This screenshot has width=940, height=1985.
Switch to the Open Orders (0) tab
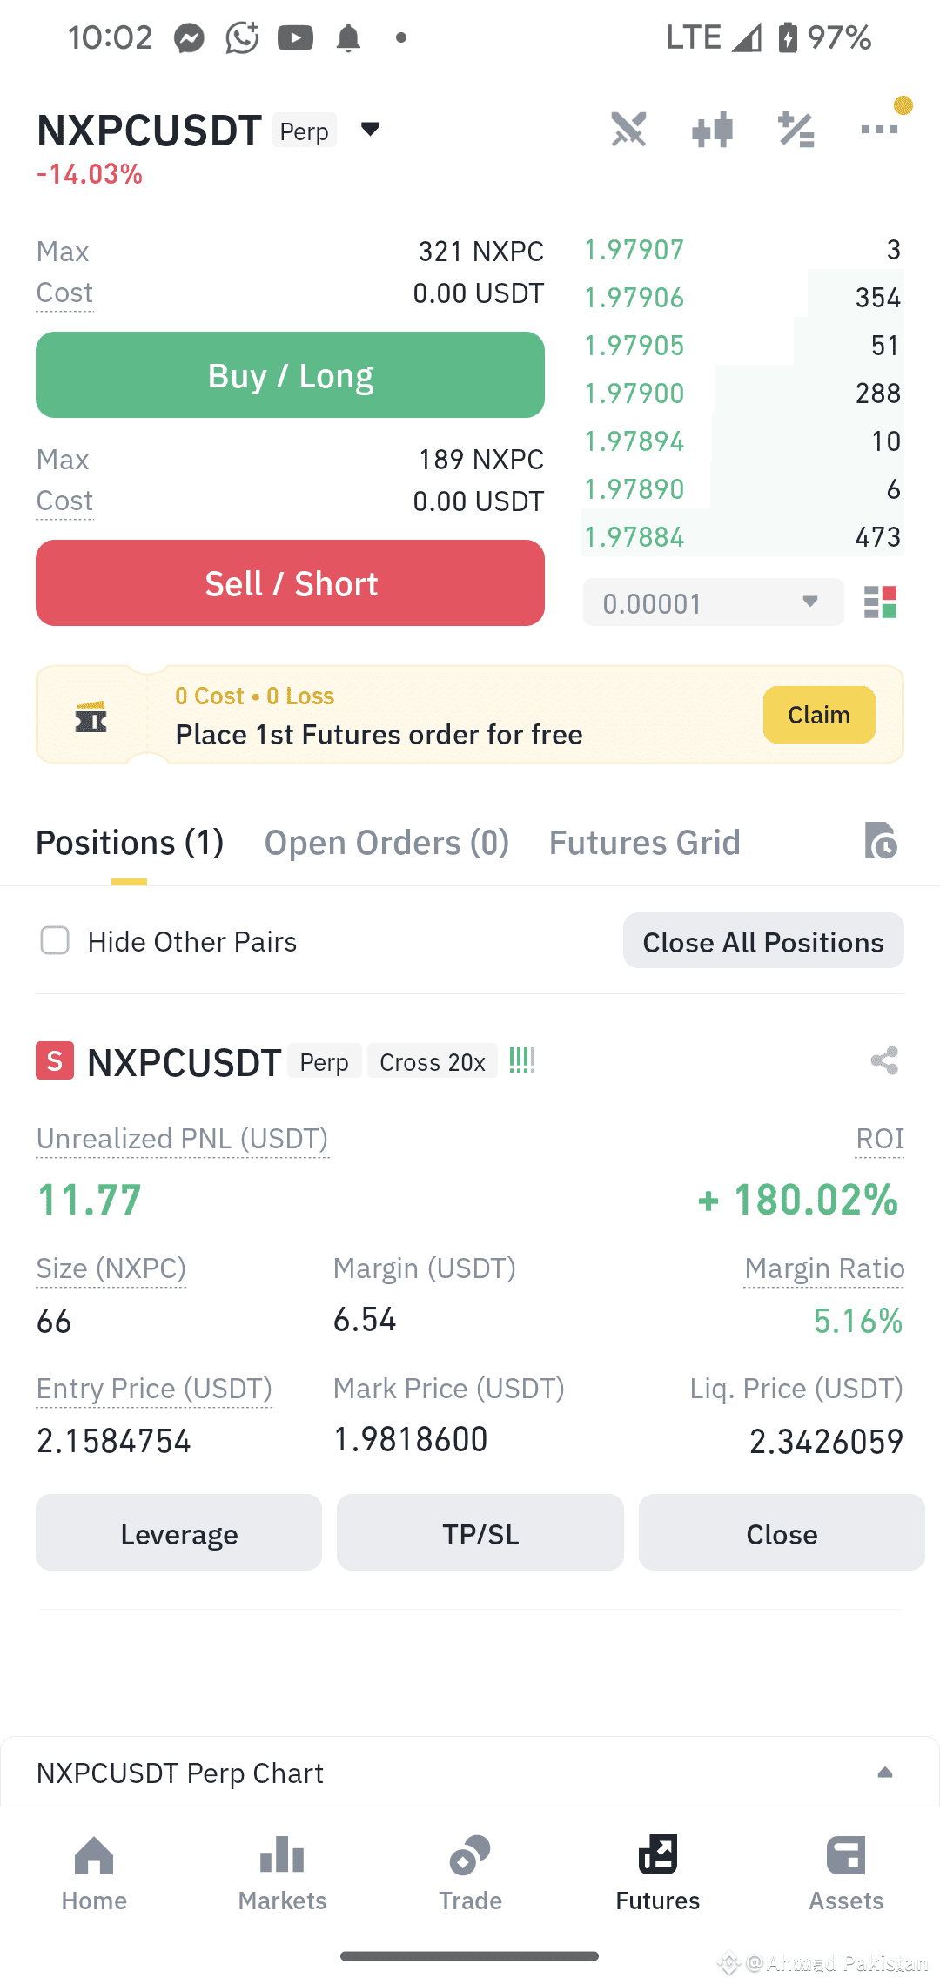(x=386, y=843)
